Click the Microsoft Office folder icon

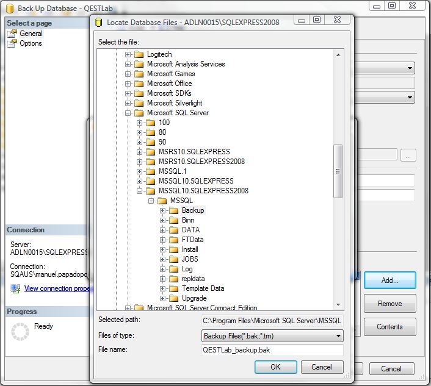pos(139,84)
